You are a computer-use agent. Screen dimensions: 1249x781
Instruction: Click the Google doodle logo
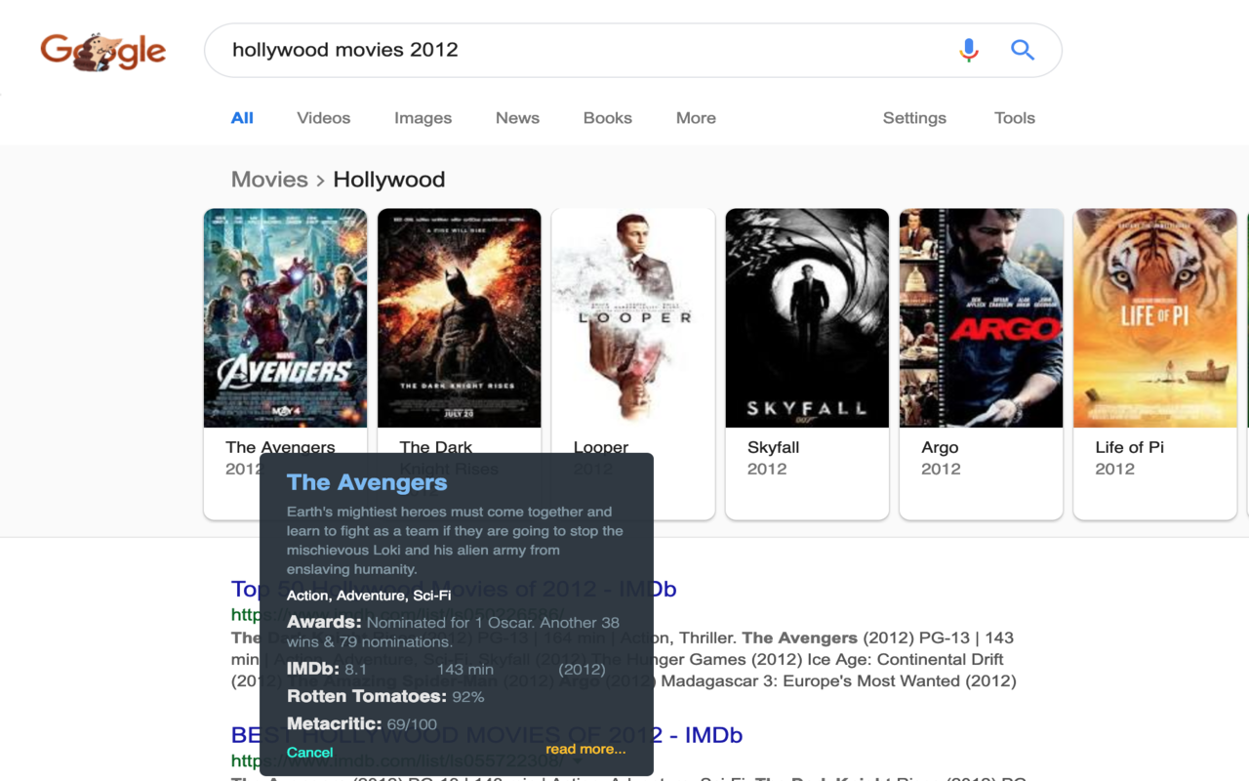pyautogui.click(x=103, y=52)
